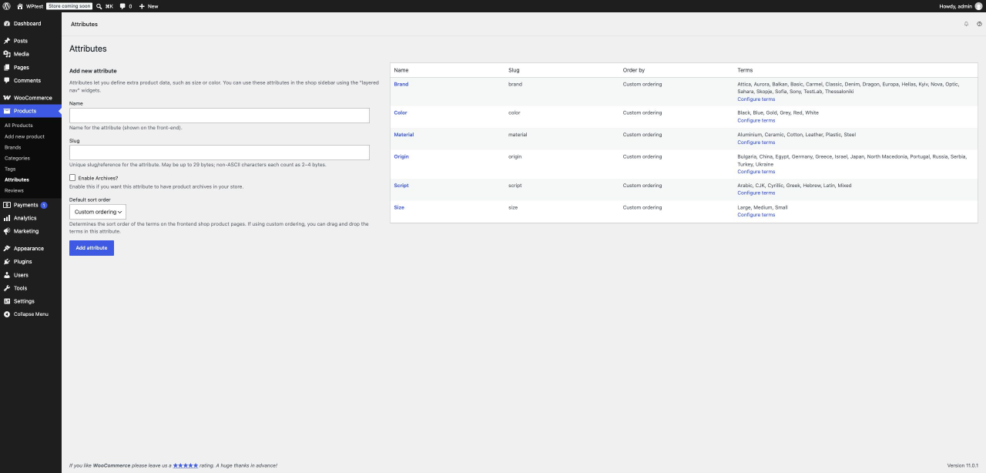
Task: Click the plus New content icon
Action: point(142,6)
